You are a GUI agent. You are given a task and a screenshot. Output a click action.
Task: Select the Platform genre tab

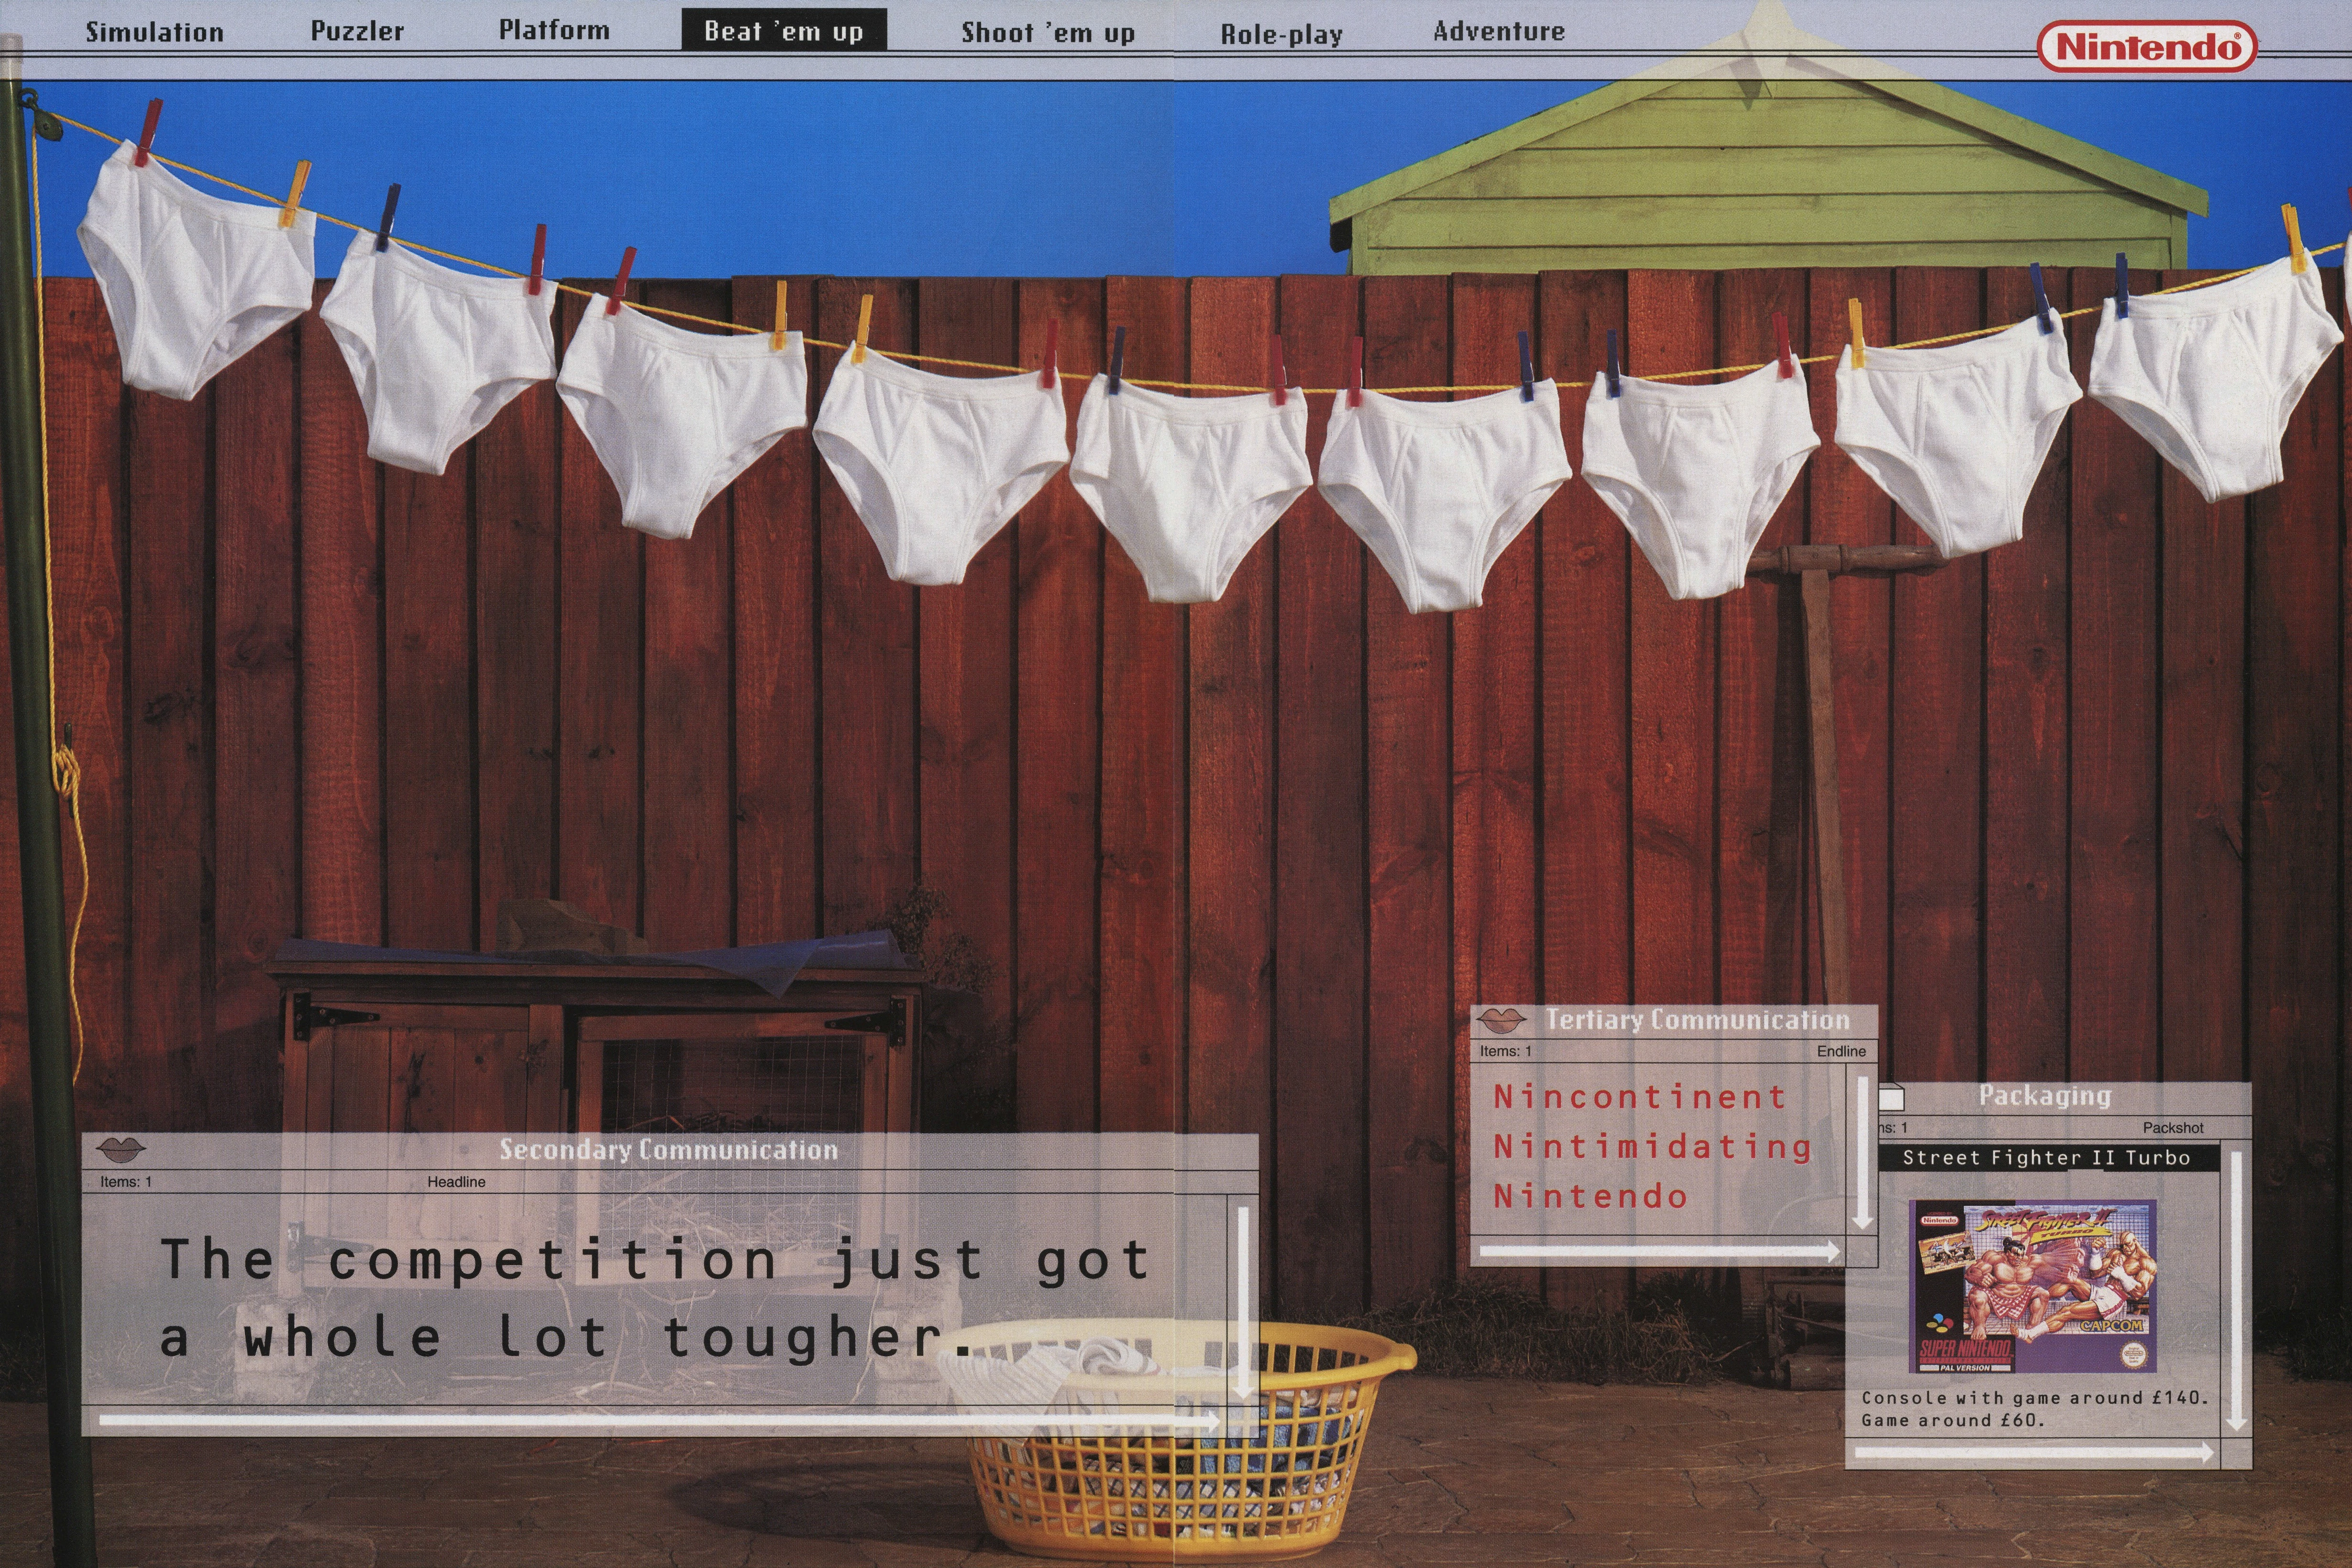click(554, 30)
